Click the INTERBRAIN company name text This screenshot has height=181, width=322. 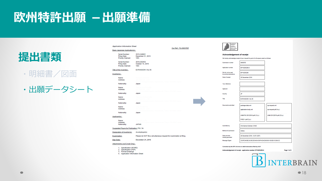tap(292, 163)
